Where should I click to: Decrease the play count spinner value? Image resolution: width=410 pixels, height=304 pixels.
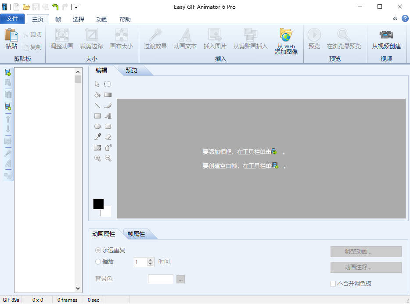[x=151, y=264]
